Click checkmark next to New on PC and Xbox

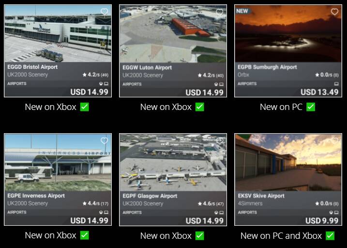330,235
